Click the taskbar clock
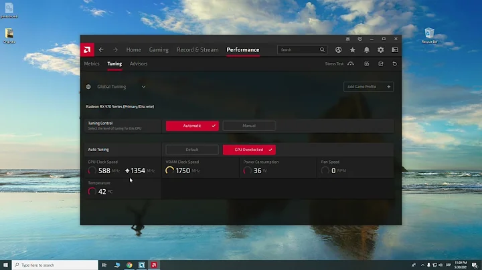482x270 pixels. coord(461,265)
